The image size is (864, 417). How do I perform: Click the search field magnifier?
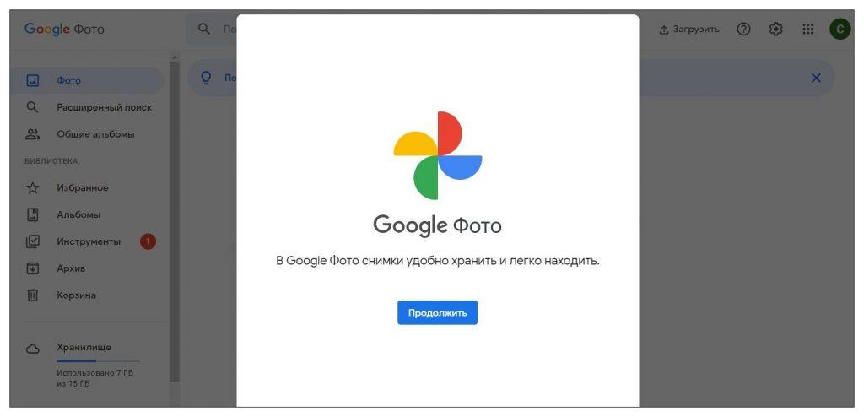click(x=203, y=30)
